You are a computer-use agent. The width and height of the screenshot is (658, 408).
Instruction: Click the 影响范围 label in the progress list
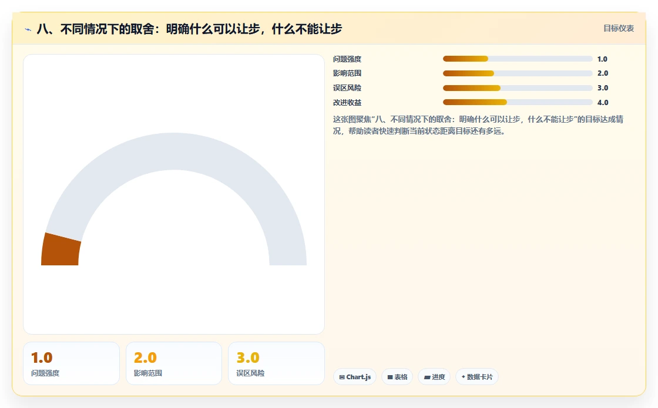[347, 73]
